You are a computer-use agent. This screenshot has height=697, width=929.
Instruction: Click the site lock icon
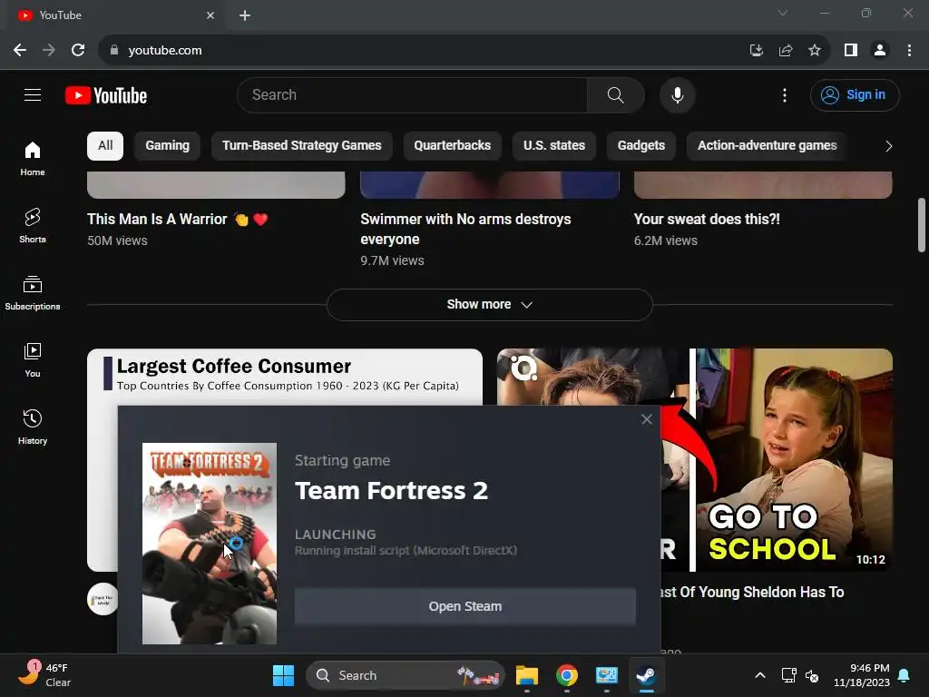pyautogui.click(x=114, y=51)
